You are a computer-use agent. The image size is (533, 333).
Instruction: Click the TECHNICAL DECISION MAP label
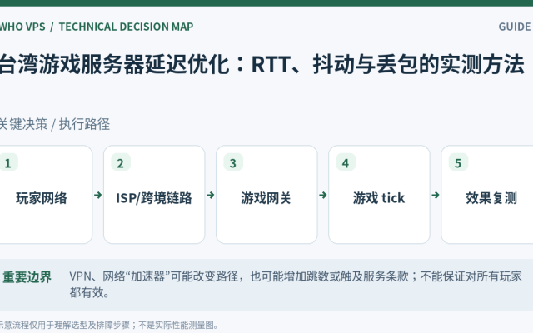pos(126,27)
